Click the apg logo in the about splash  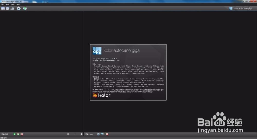pyautogui.click(x=97, y=51)
